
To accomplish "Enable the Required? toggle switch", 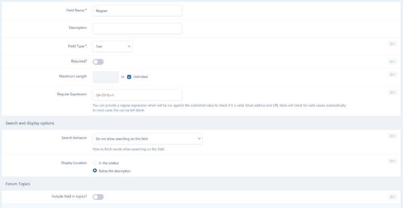I will [x=98, y=62].
